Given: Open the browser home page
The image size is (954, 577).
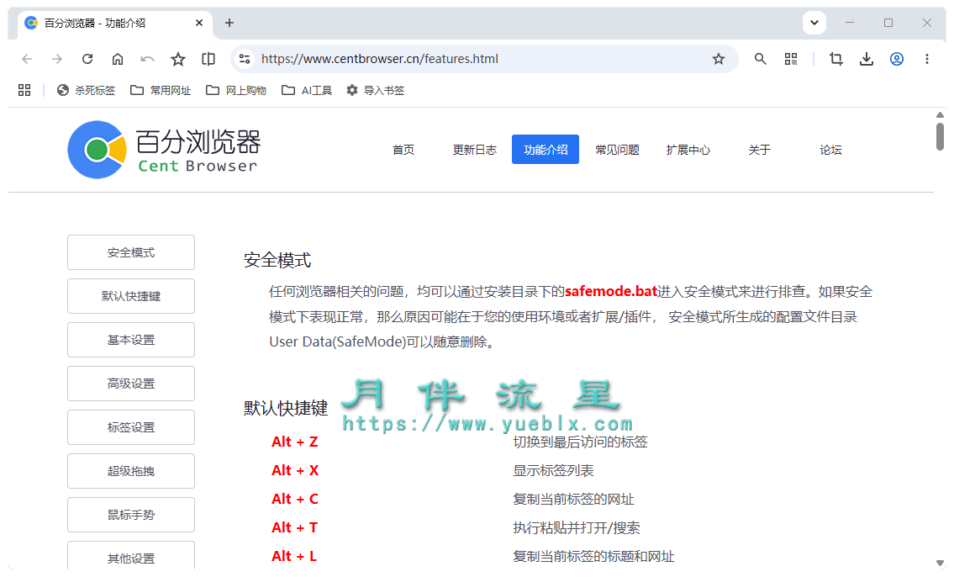Looking at the screenshot, I should (x=118, y=59).
